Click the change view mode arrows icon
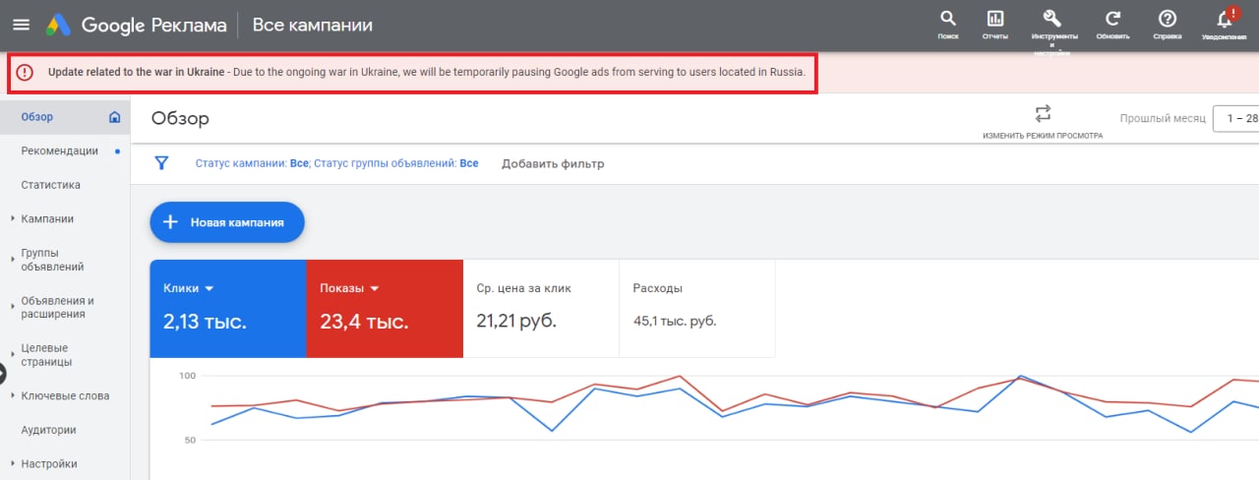The image size is (1259, 480). (x=1043, y=113)
